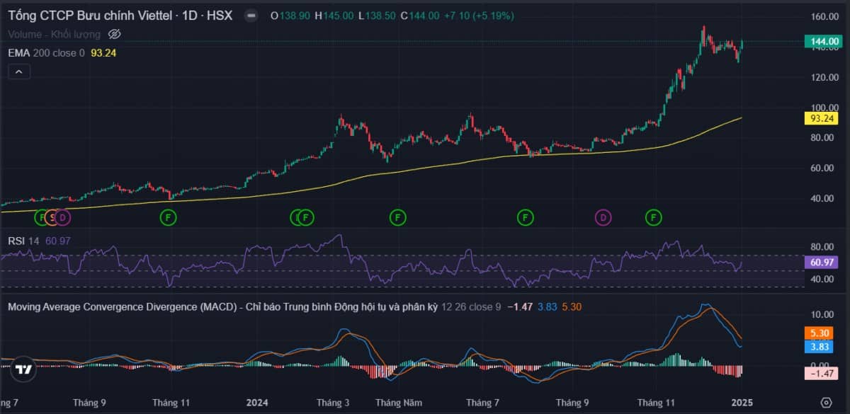Click the 160.00 price axis label
The image size is (850, 414).
click(x=824, y=16)
